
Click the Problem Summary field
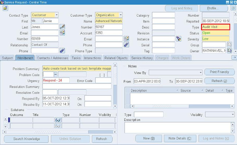(x=77, y=68)
